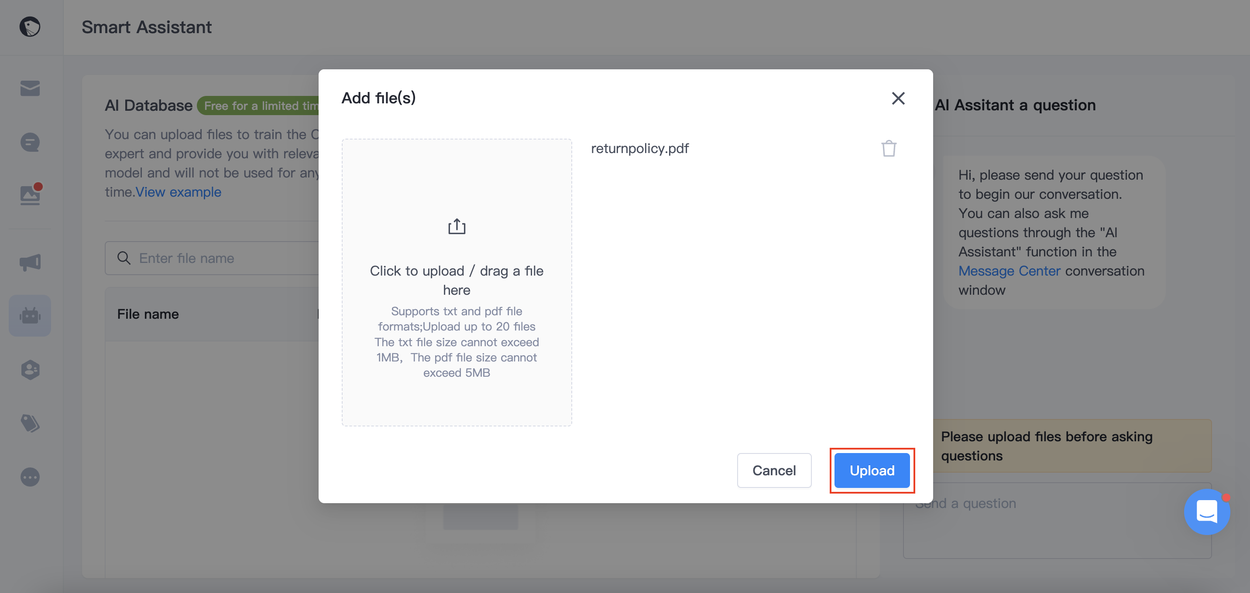
Task: Click the File name column header
Action: pyautogui.click(x=148, y=314)
